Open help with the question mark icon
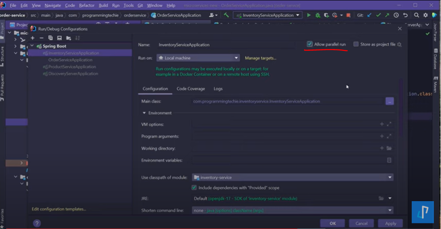The width and height of the screenshot is (441, 229). pos(37,223)
